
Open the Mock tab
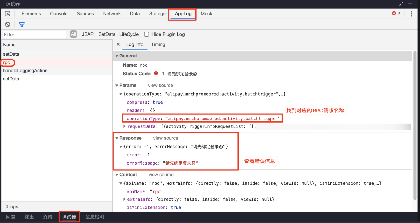coord(207,13)
